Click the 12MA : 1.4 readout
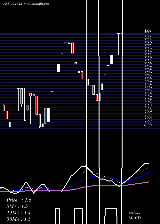Screen dimensions: 160x224 (x=19, y=213)
